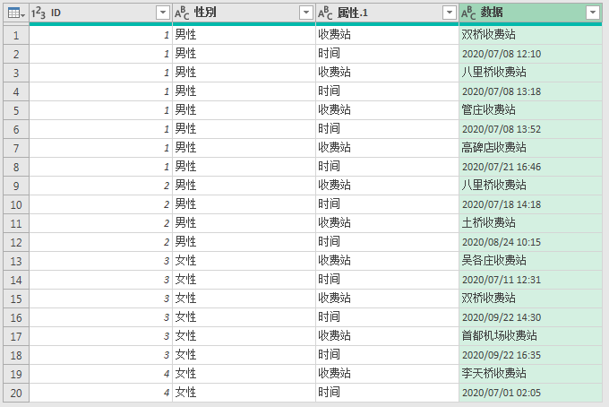The width and height of the screenshot is (609, 407).
Task: Click the 男性 cell in row 10
Action: point(244,204)
